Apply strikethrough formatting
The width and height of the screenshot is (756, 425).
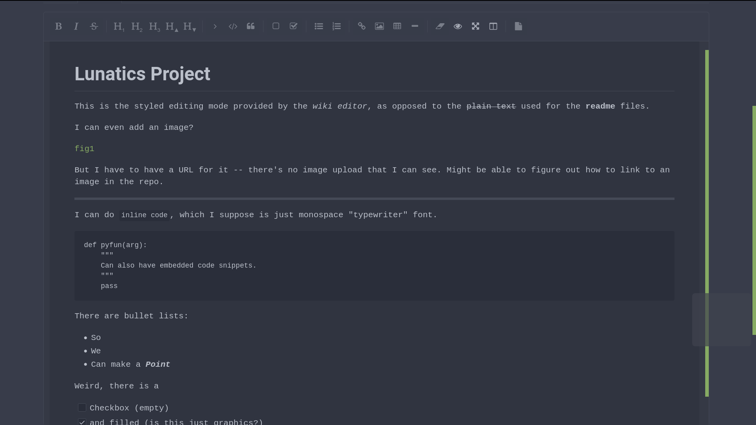pyautogui.click(x=94, y=26)
